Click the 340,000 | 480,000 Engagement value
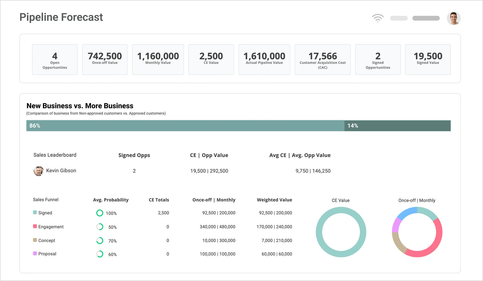 [x=217, y=227]
